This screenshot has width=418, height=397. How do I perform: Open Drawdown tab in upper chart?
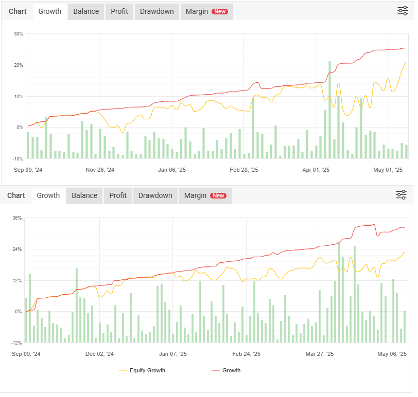(157, 11)
